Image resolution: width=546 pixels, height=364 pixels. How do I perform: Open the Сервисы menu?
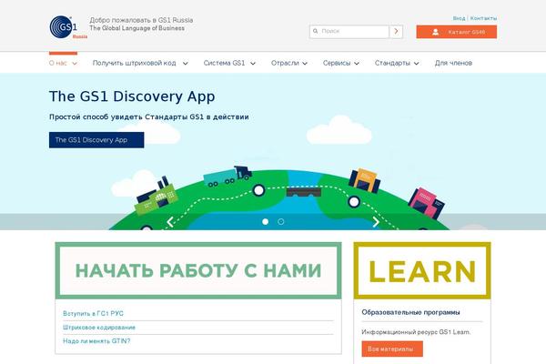[337, 63]
